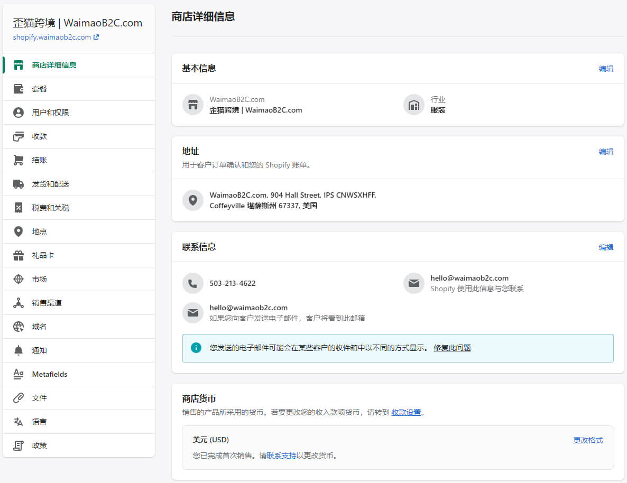Click the truck icon beside 发货和配送
627x483 pixels.
19,184
